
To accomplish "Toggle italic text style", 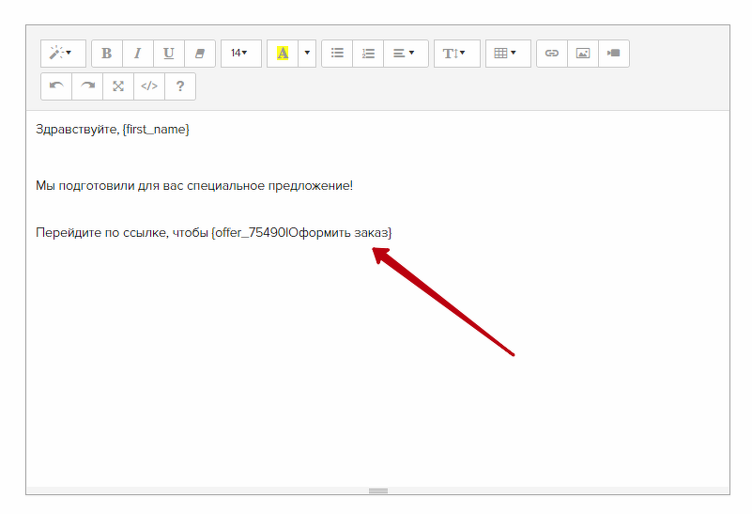I will tap(138, 54).
